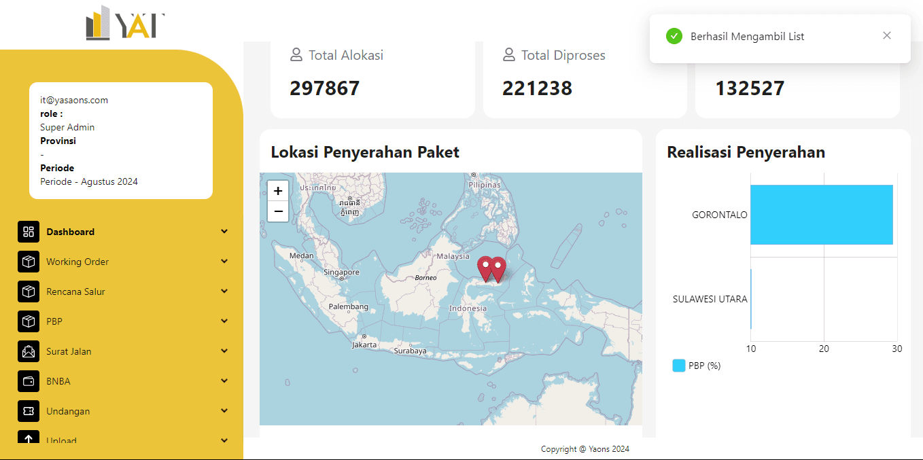Click the Rencana Salur package icon
The height and width of the screenshot is (460, 923).
coord(29,291)
